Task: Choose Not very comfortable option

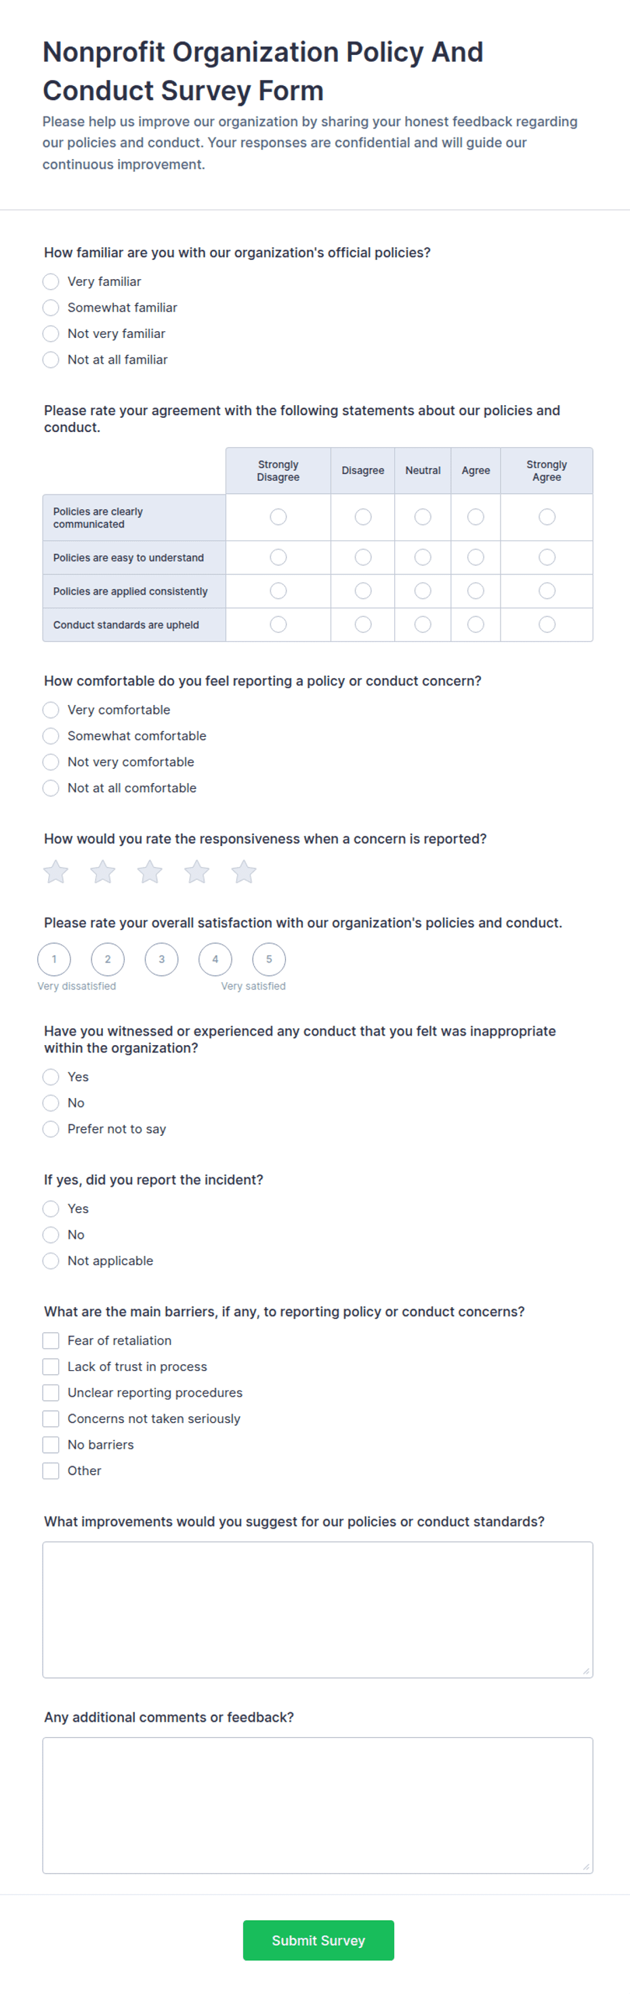Action: click(51, 762)
